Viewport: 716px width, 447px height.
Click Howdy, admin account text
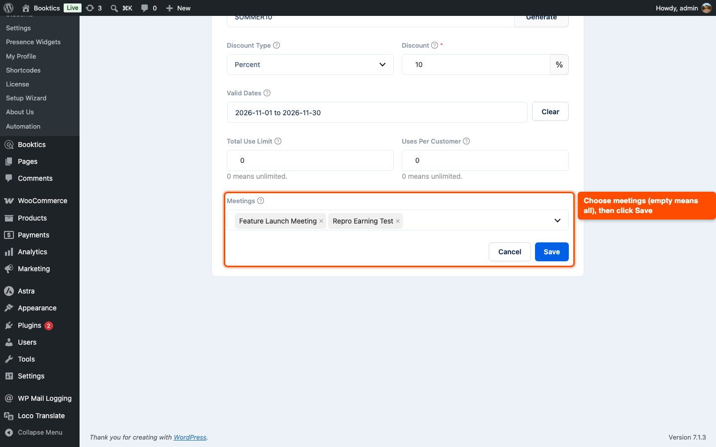coord(677,8)
